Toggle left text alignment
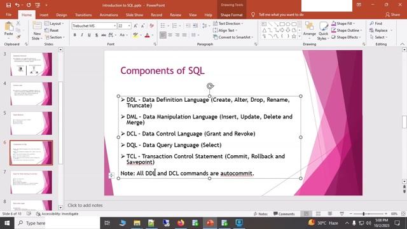The width and height of the screenshot is (407, 229). (x=163, y=35)
